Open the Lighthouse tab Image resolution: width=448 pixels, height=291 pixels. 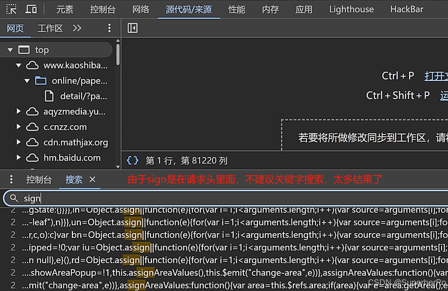pos(351,9)
